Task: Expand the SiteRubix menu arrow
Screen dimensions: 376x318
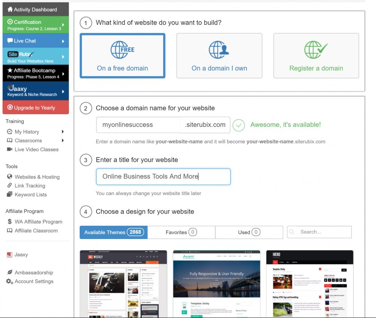Action: click(x=63, y=57)
